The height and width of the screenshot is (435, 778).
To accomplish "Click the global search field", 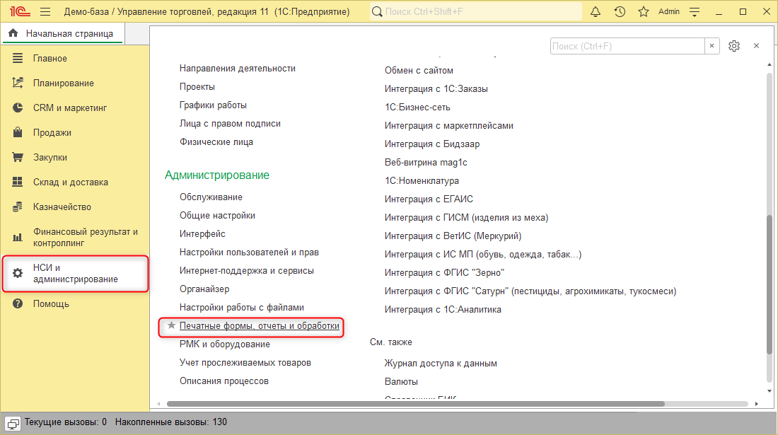I will pos(475,11).
